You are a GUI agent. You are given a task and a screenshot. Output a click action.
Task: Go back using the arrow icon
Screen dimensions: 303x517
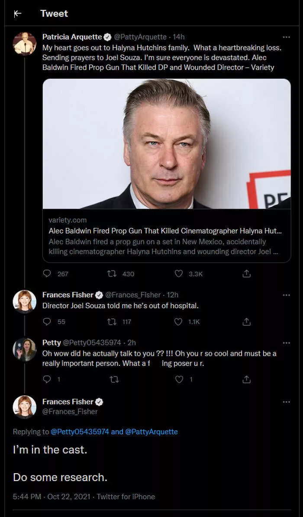coord(17,13)
